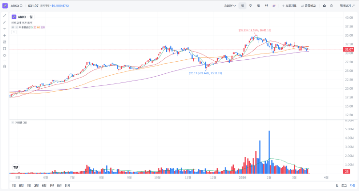Image resolution: width=359 pixels, height=191 pixels.
Task: Collapse the indicator legend with the chevron
Action: click(14, 32)
